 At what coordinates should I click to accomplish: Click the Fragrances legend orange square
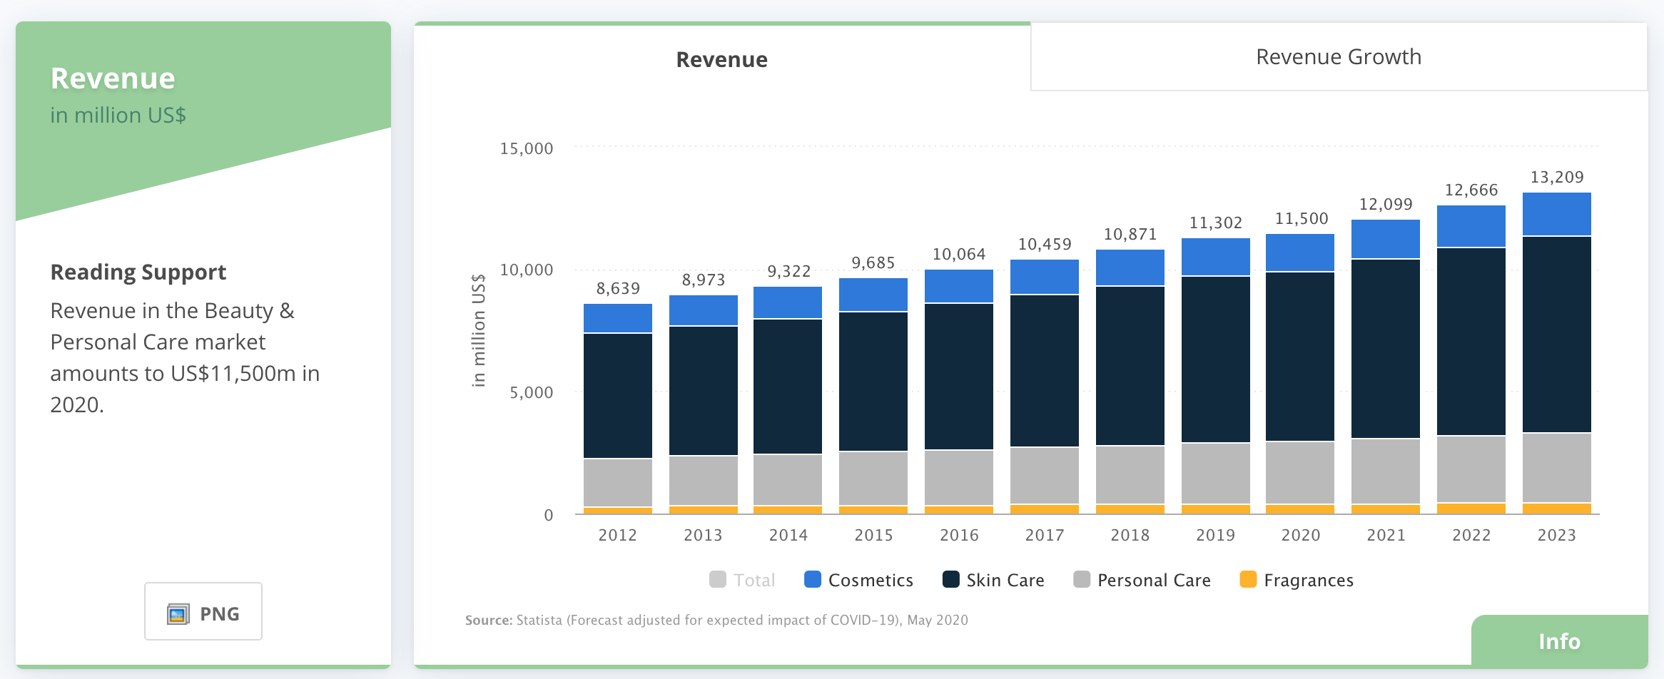point(1248,579)
